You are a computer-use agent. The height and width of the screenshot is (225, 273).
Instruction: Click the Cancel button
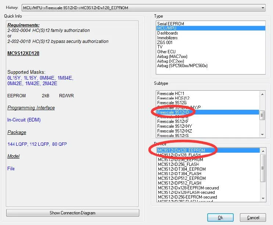point(253,218)
